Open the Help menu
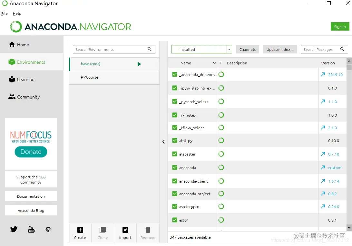The height and width of the screenshot is (246, 352). [x=17, y=14]
